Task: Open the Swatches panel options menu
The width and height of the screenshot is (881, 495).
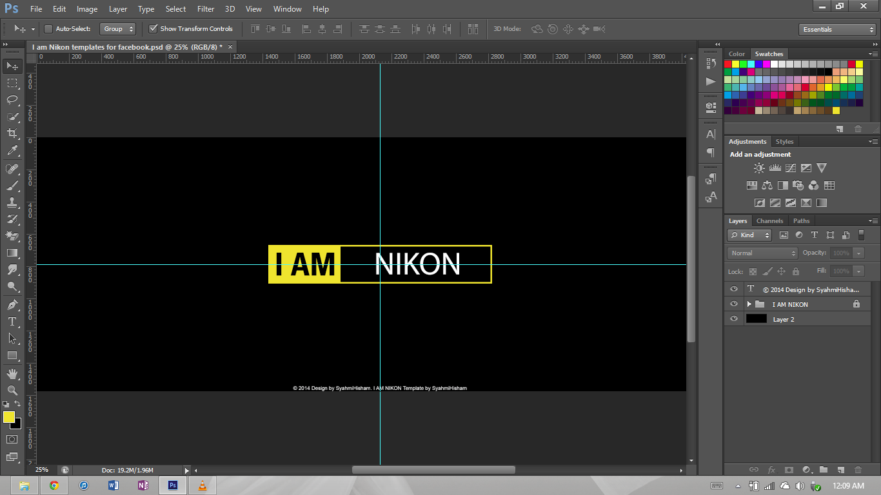Action: coord(873,54)
